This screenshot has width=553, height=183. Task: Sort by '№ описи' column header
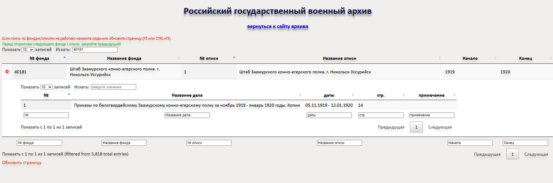[x=209, y=58]
